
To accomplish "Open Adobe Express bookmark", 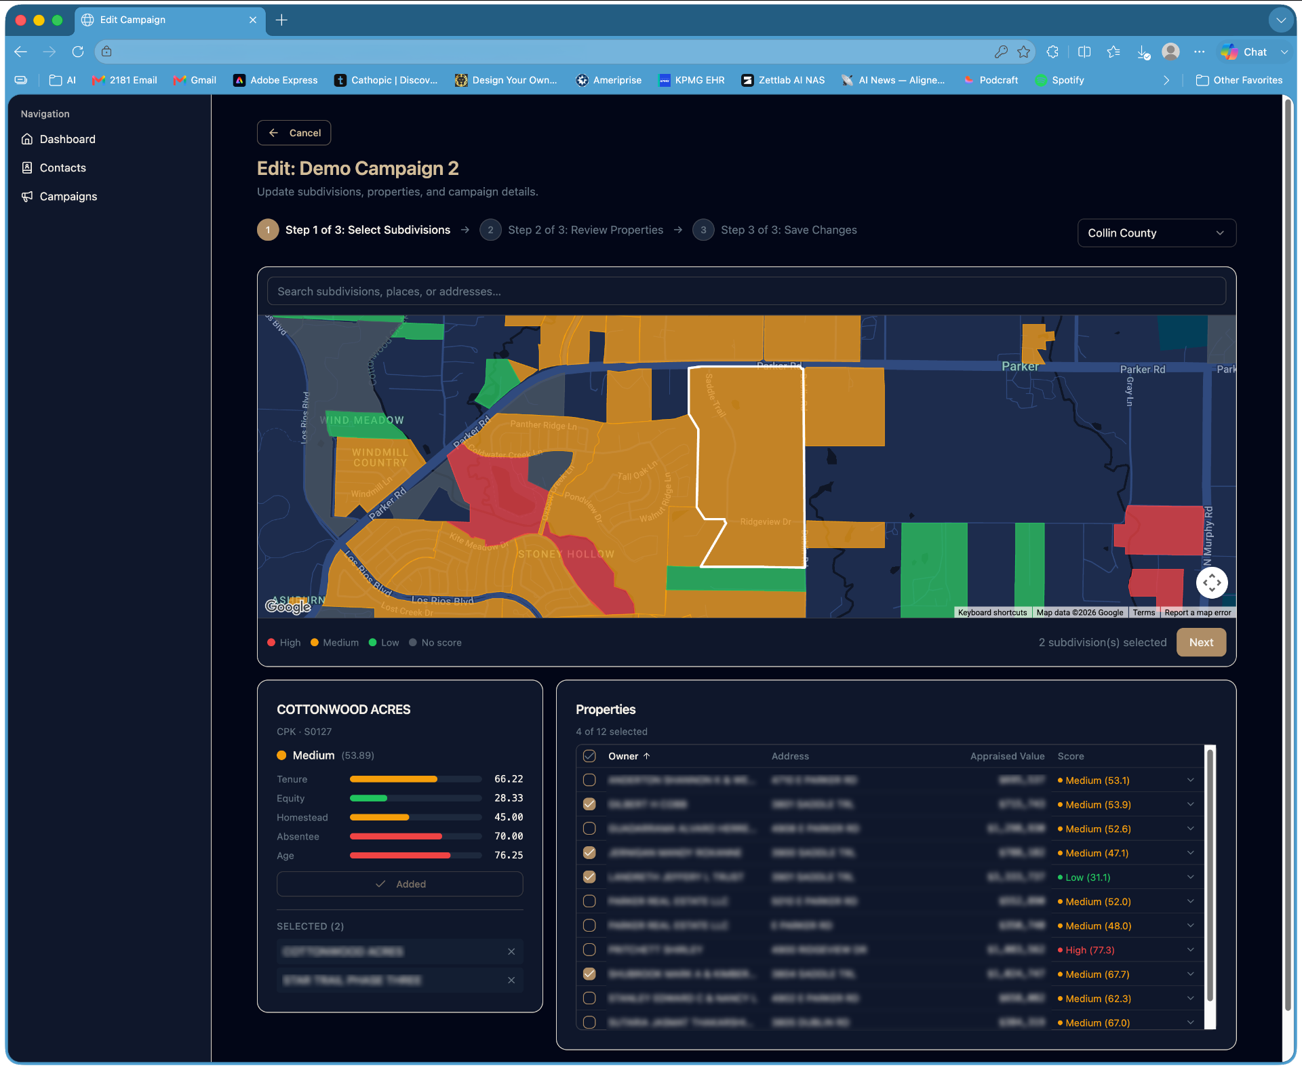I will click(x=275, y=80).
